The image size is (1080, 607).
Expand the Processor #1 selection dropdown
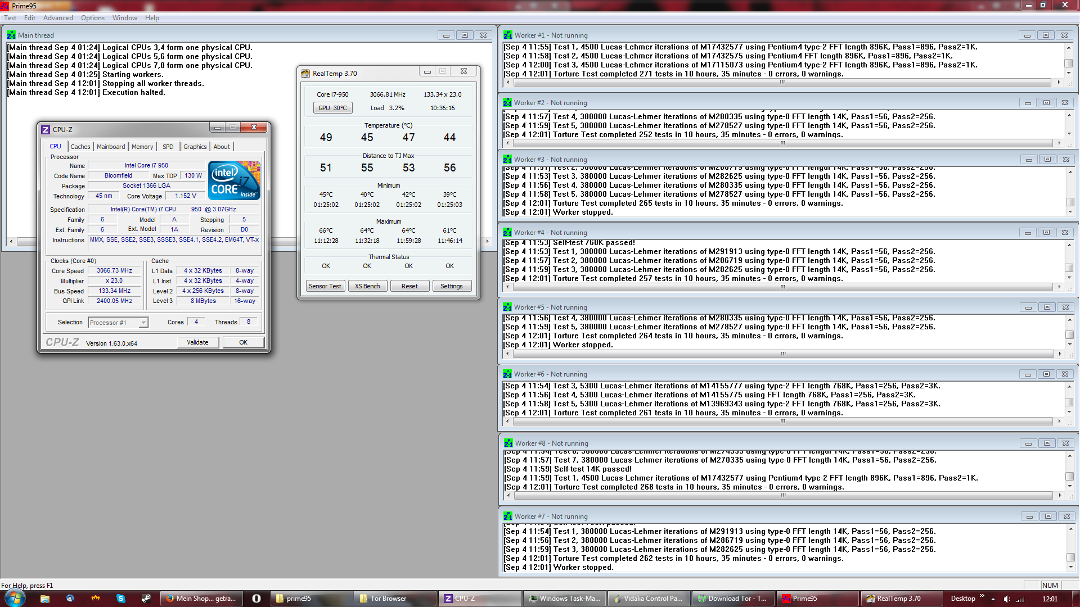click(143, 323)
